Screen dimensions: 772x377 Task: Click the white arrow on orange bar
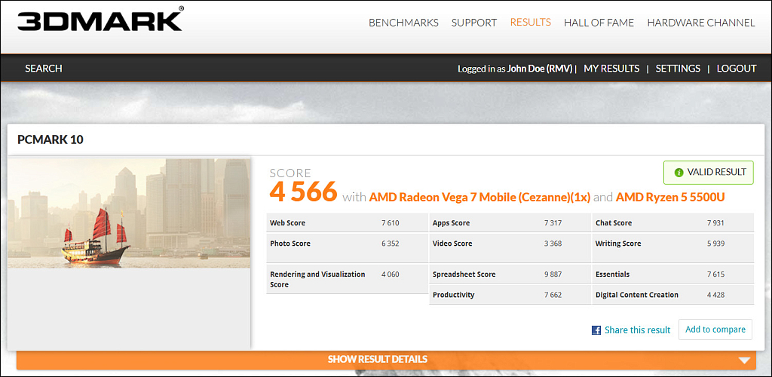744,360
